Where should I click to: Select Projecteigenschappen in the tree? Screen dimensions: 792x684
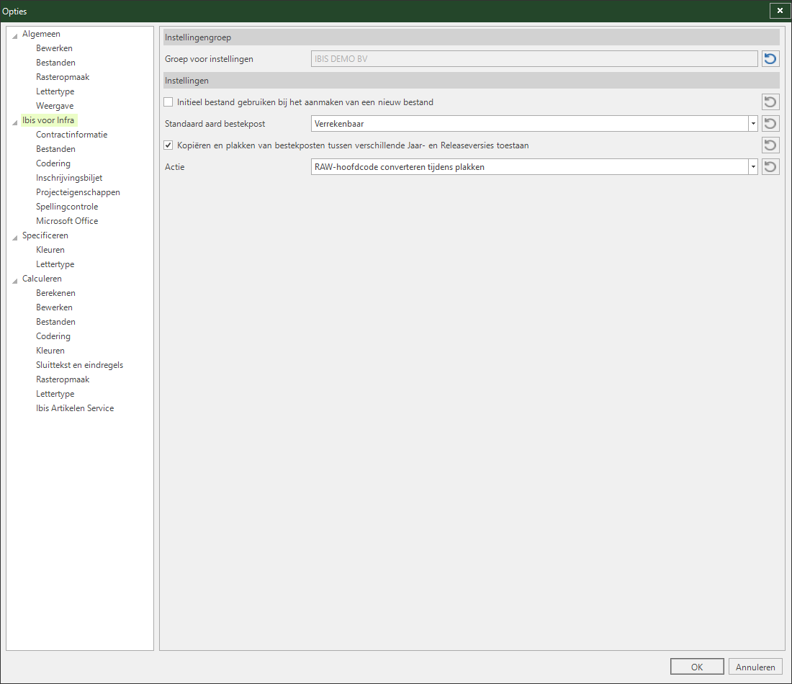(x=78, y=192)
